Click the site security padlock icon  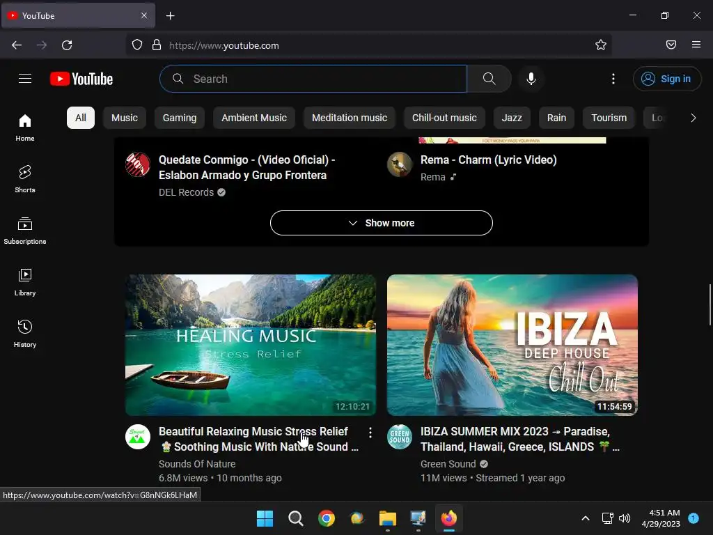point(157,45)
